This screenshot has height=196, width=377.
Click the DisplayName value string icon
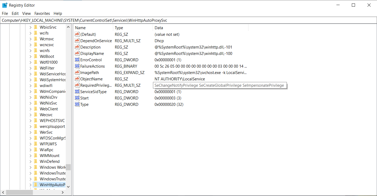click(x=77, y=53)
